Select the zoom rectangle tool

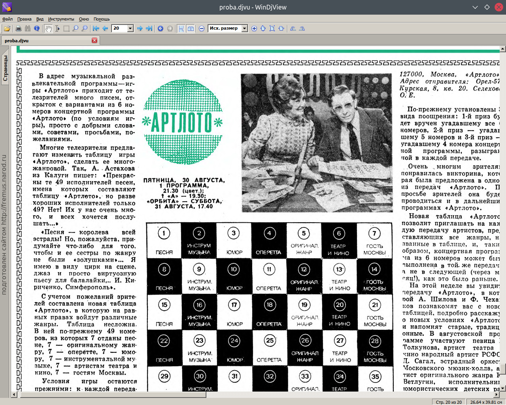(85, 28)
